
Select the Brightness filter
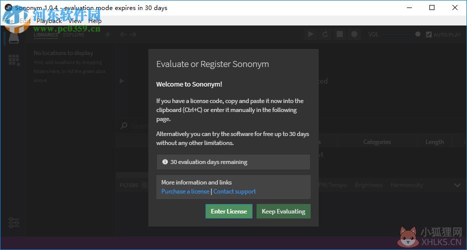[x=368, y=185]
